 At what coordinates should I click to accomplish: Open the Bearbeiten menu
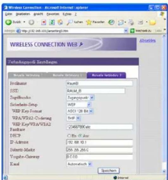pos(23,14)
